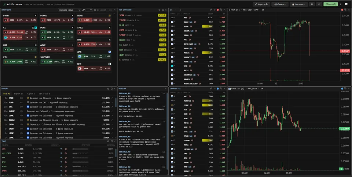
Task: Click the exchange icon on NFT card
Action: click(110, 64)
